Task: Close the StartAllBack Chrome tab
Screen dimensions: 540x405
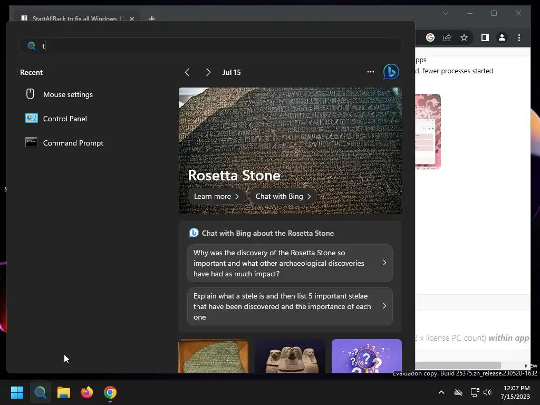Action: click(x=132, y=18)
